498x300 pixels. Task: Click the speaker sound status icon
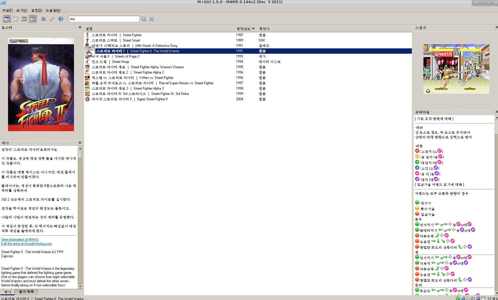(x=473, y=298)
